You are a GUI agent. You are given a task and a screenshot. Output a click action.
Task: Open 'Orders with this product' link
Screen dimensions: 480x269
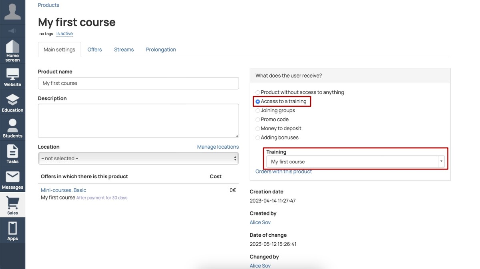pyautogui.click(x=284, y=171)
